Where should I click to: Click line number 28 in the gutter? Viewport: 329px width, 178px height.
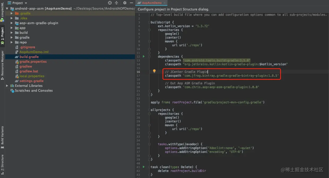point(138,118)
